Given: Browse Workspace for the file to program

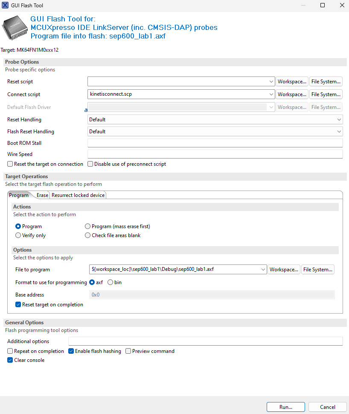Looking at the screenshot, I should 284,269.
